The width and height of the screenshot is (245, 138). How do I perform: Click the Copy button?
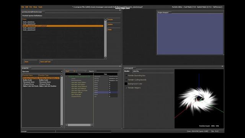[x=114, y=30]
